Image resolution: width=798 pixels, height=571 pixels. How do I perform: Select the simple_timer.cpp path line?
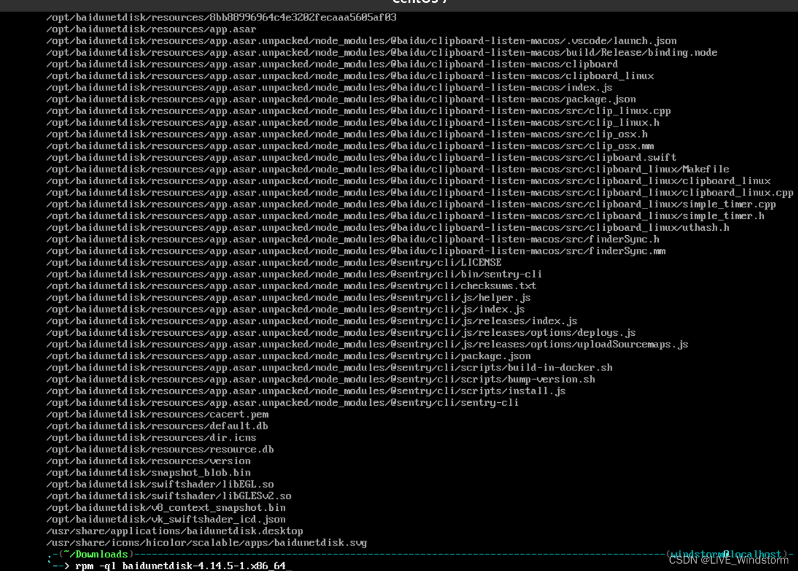coord(411,204)
